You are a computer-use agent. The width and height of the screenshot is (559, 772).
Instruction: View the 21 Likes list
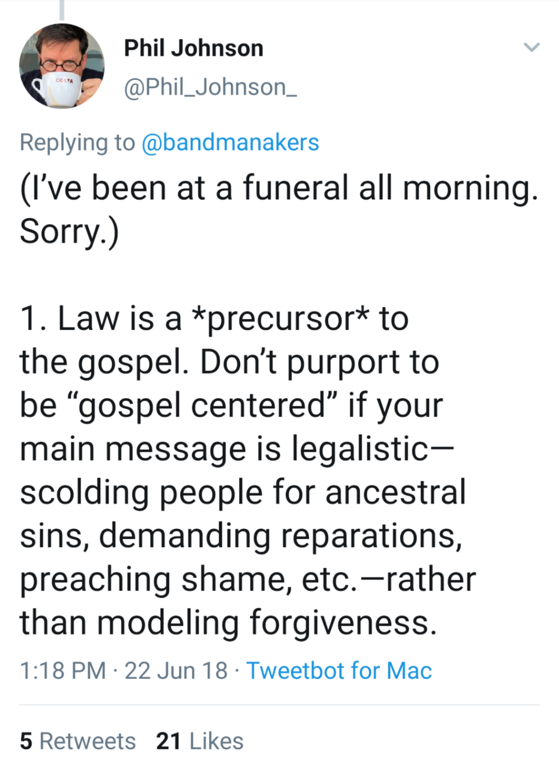[200, 741]
